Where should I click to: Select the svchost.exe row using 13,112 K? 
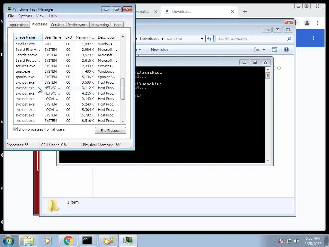[x=67, y=88]
